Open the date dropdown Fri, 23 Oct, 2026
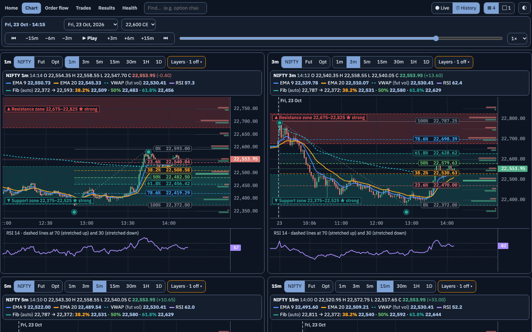This screenshot has width=532, height=332. click(91, 25)
